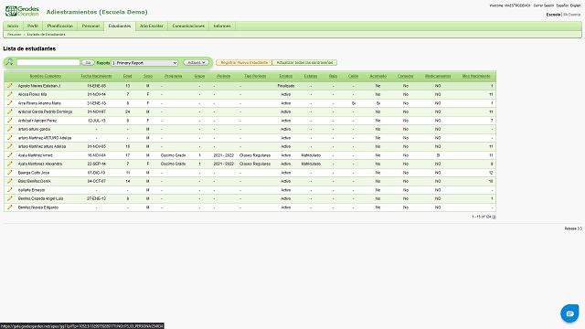
Task: Sort by Edad column header
Action: click(x=128, y=76)
